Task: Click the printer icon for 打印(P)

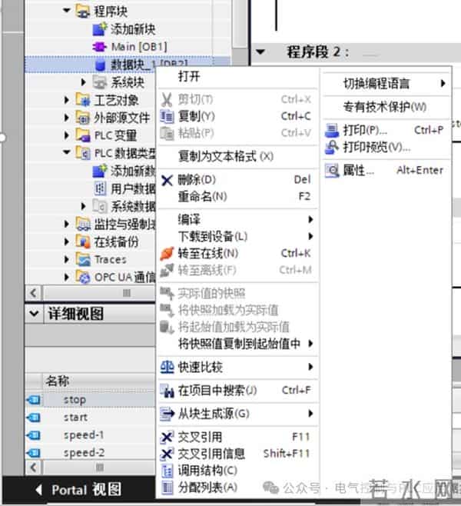Action: [x=331, y=131]
